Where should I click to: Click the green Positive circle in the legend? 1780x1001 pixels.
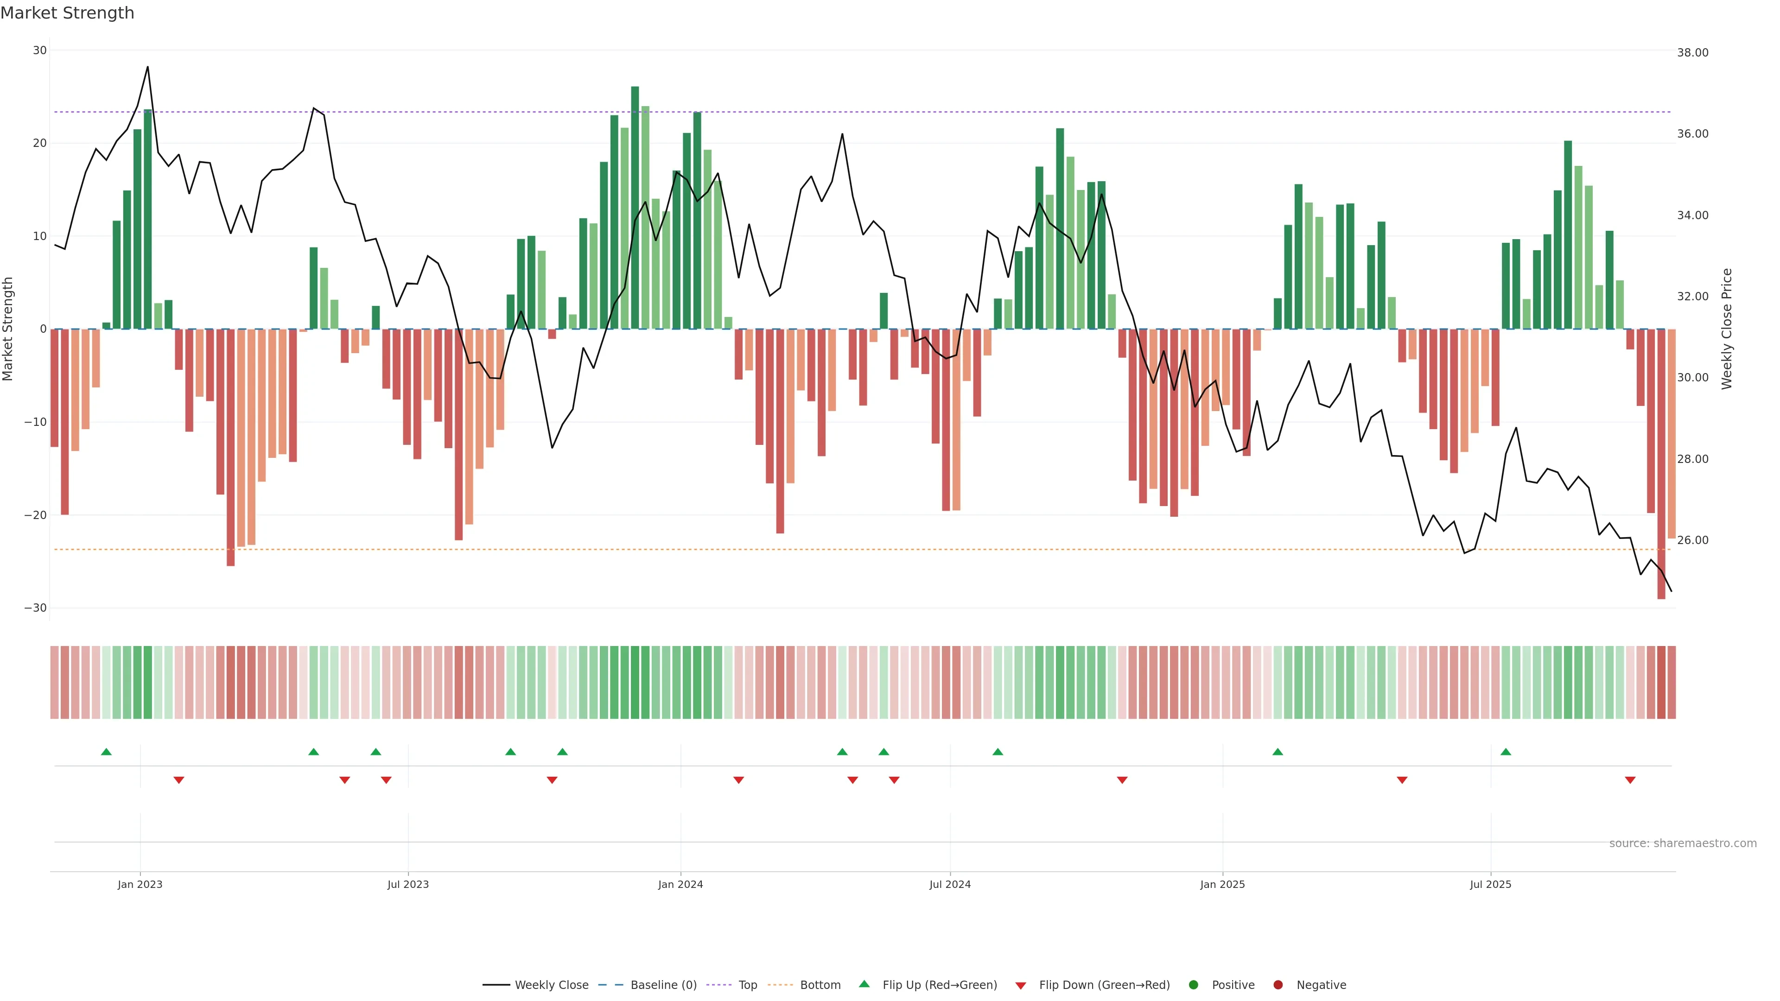pos(1193,985)
